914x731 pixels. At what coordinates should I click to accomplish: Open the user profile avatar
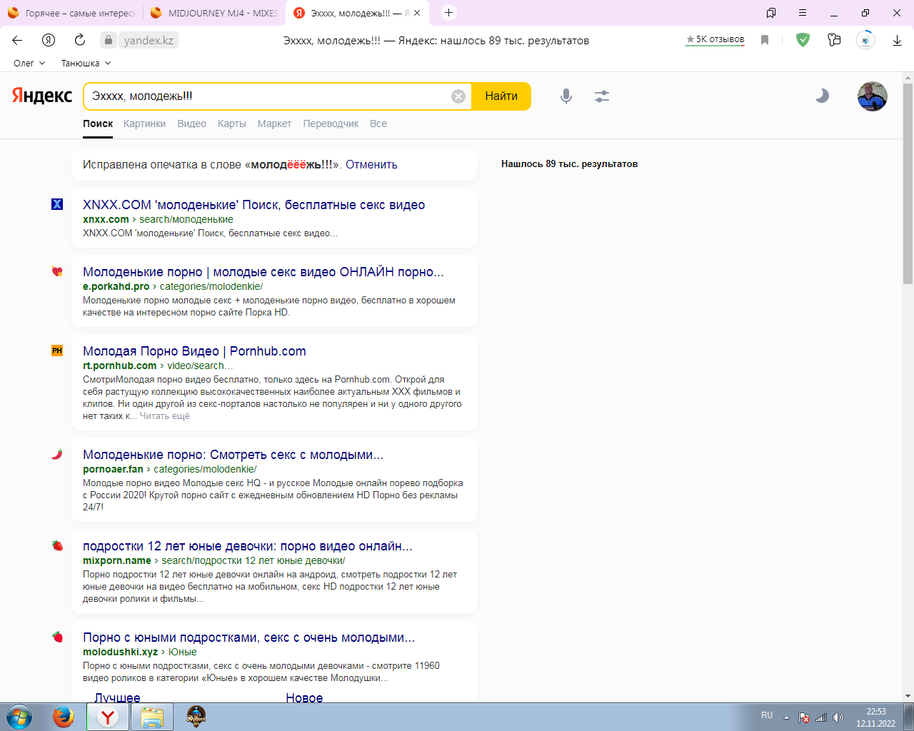tap(873, 96)
